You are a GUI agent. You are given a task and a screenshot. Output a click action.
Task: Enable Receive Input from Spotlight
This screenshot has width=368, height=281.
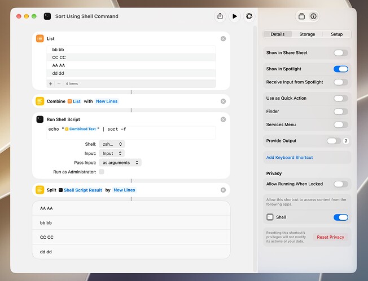[x=341, y=82]
